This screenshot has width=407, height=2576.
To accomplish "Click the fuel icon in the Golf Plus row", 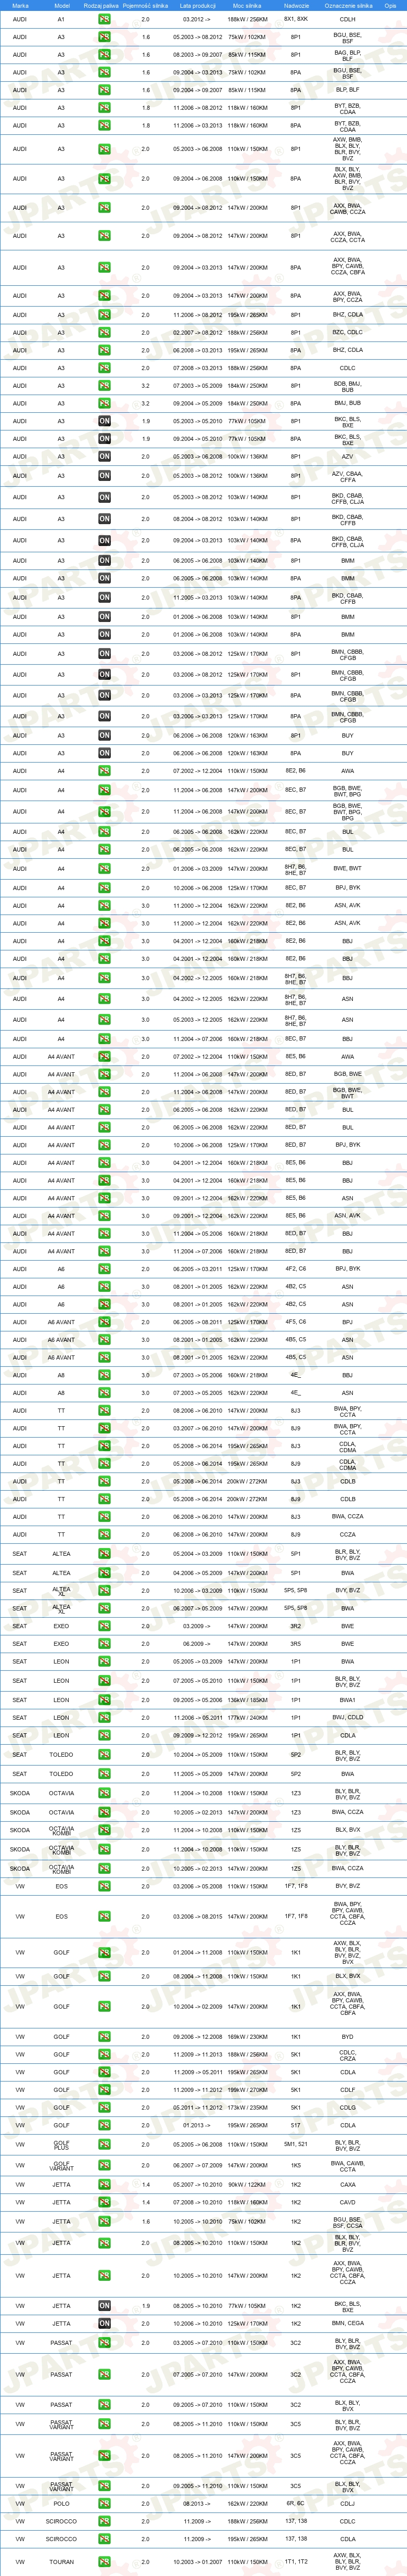I will pos(104,2145).
